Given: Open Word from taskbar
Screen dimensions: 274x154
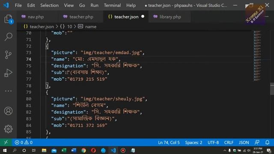Looking at the screenshot, I should [x=74, y=150].
